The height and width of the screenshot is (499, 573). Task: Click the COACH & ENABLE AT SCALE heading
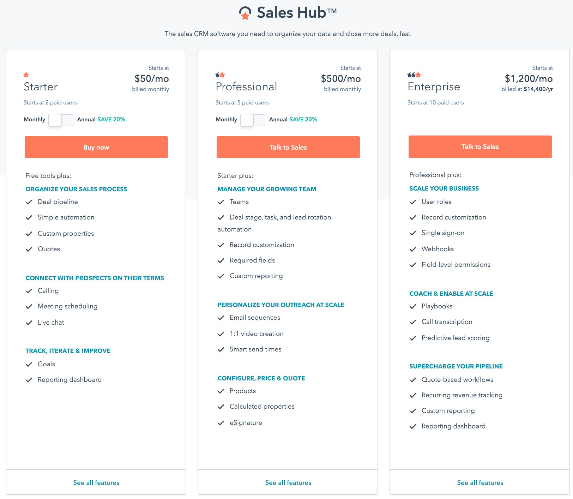pos(451,294)
